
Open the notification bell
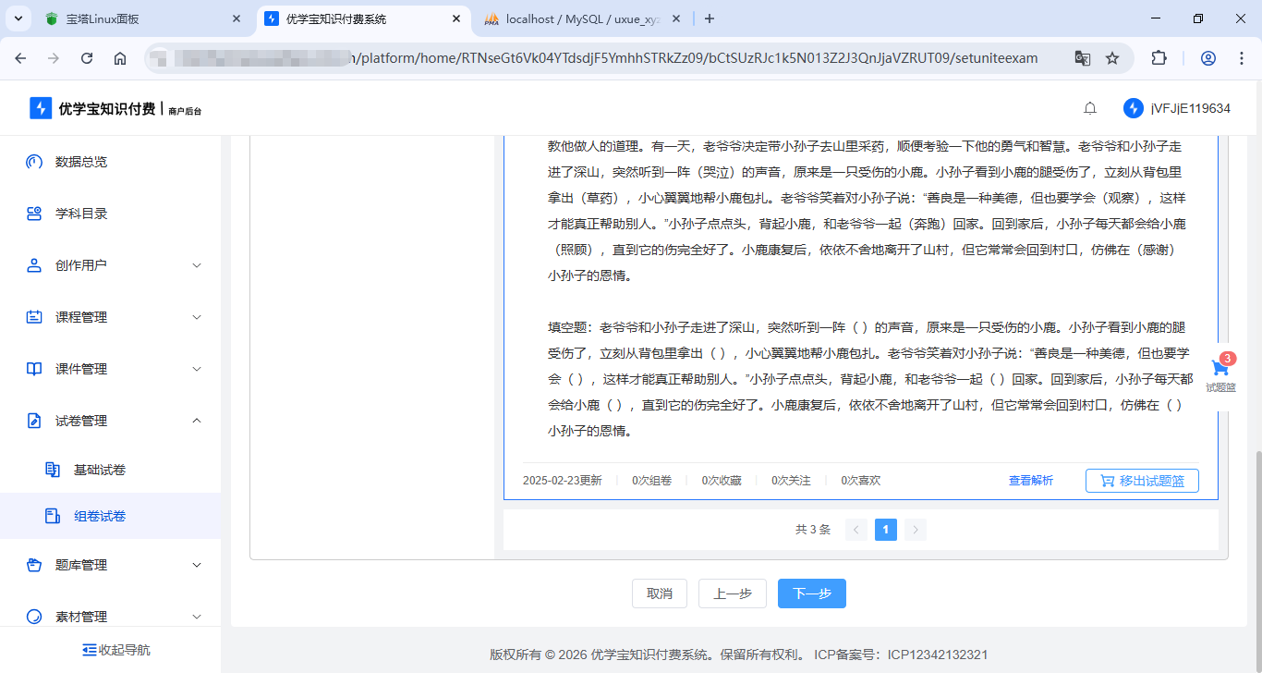(1089, 107)
